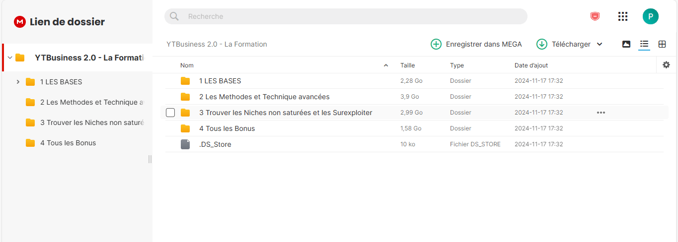The width and height of the screenshot is (678, 242).
Task: Select 3 Trouver les Niches non saturé in sidebar
Action: 92,122
